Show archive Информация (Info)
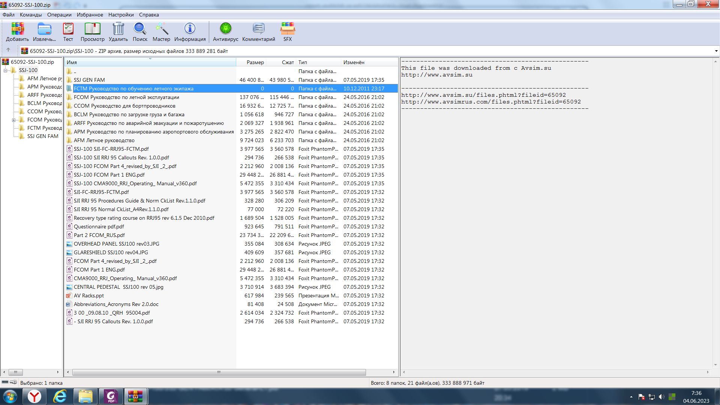 coord(190,32)
